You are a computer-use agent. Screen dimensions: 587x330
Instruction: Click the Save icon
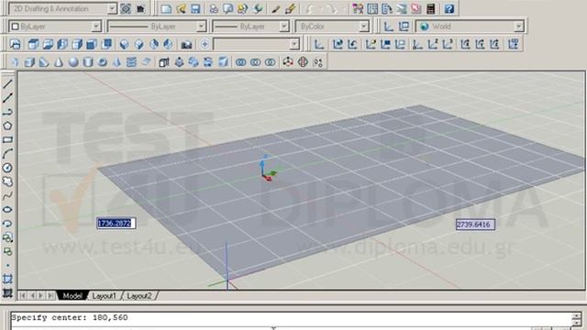(x=195, y=8)
